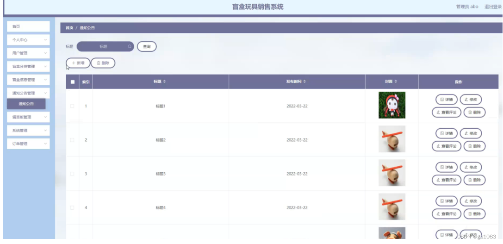
Task: Open 详情 for row 标题4
Action: coord(446,201)
